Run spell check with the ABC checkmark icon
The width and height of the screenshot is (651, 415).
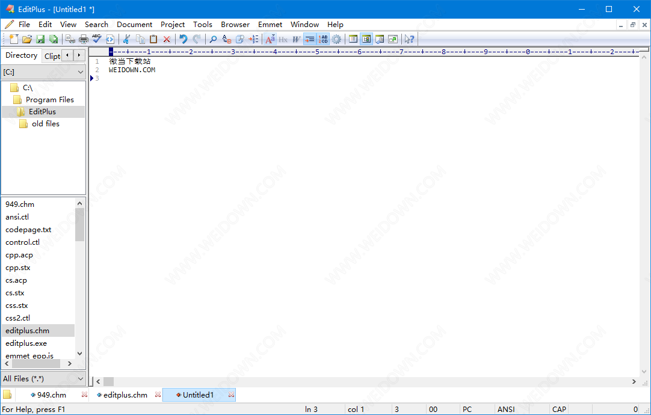pyautogui.click(x=97, y=39)
